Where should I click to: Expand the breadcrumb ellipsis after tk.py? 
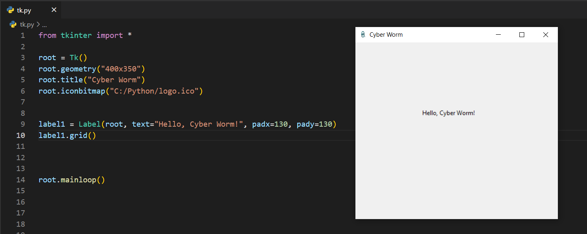(45, 25)
